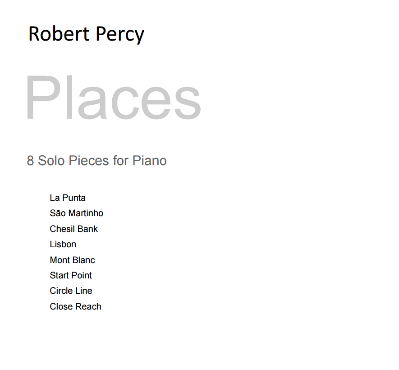
Task: Click the word "Piano" in the subtitle
Action: [x=150, y=161]
